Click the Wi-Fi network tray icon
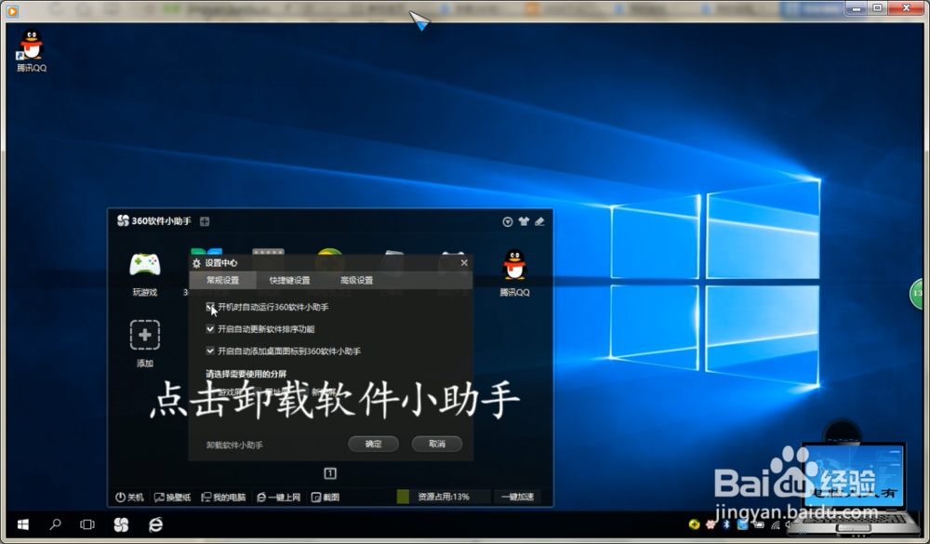 coord(776,524)
